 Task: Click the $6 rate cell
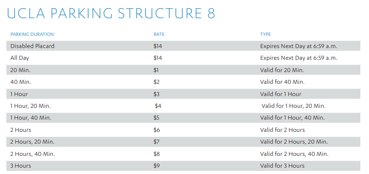tap(156, 130)
